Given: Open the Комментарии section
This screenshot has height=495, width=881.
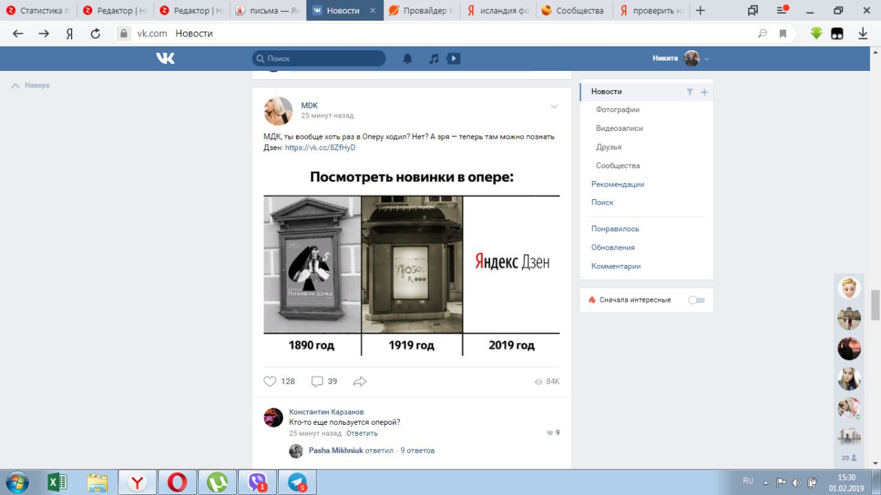Looking at the screenshot, I should point(615,266).
